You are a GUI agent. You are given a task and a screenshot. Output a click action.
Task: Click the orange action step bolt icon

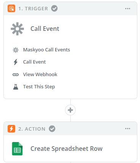tap(11, 129)
